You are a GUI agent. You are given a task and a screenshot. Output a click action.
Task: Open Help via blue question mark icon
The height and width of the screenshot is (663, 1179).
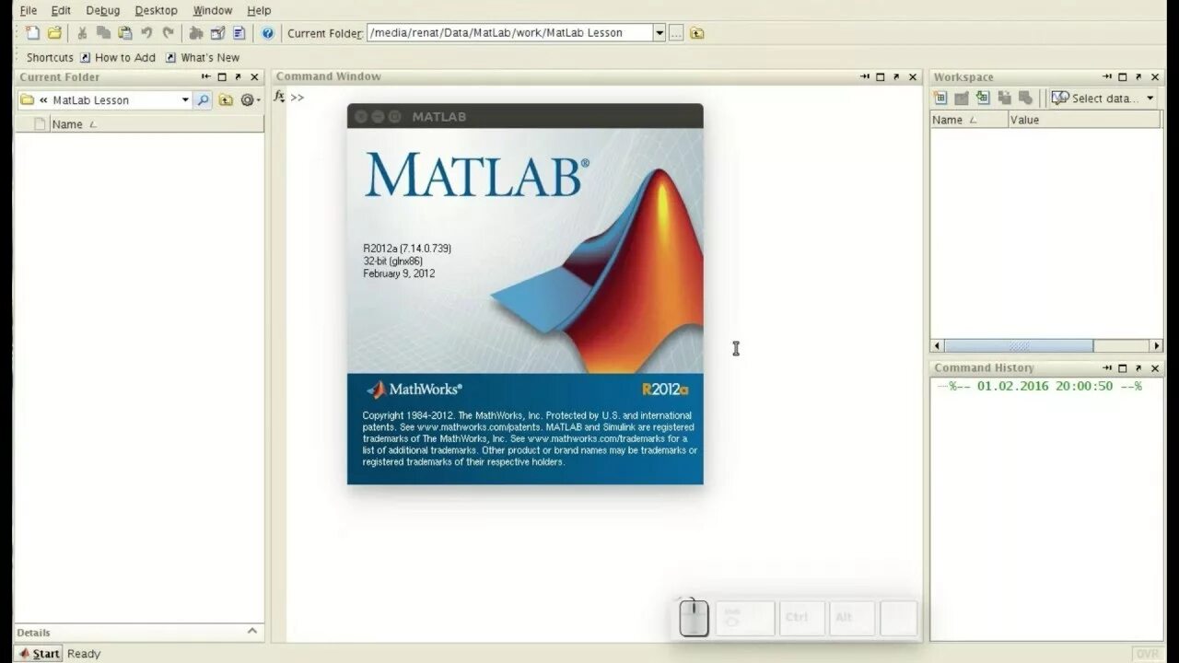(x=267, y=33)
